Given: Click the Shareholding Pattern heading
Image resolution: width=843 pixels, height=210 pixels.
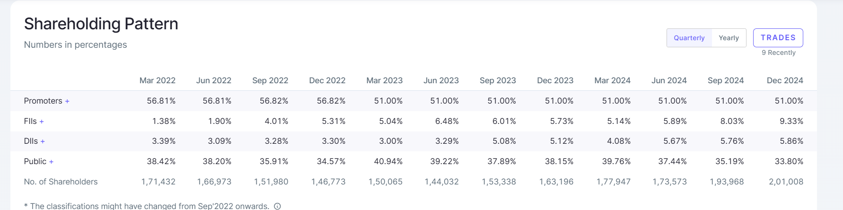Looking at the screenshot, I should (101, 24).
